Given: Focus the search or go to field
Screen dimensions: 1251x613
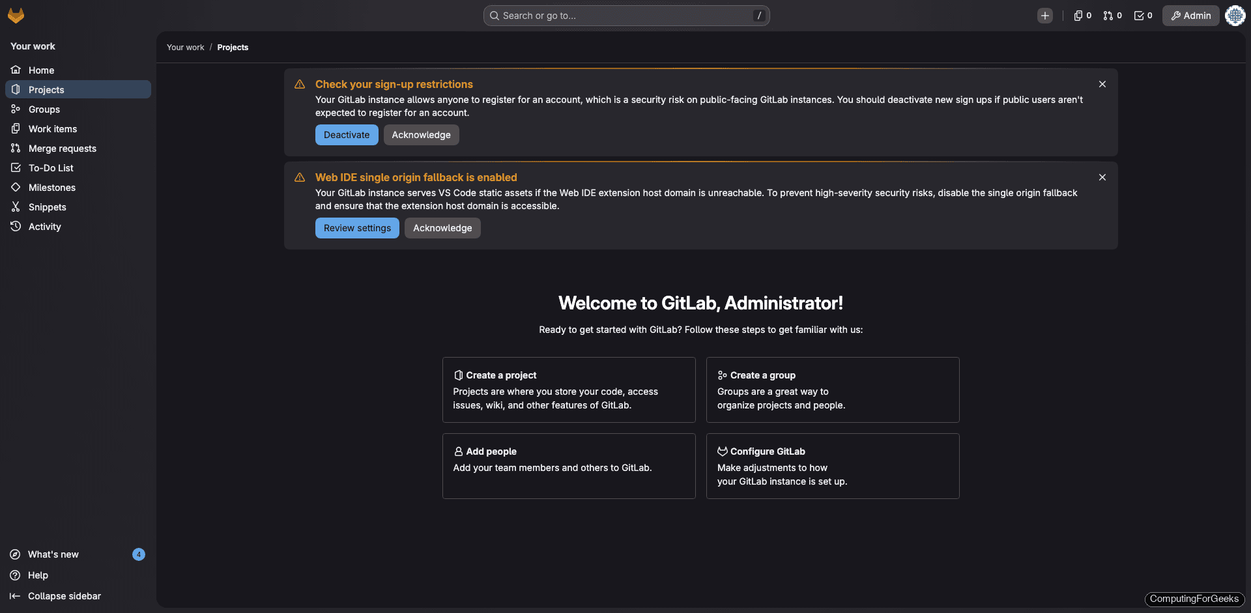Looking at the screenshot, I should tap(625, 15).
